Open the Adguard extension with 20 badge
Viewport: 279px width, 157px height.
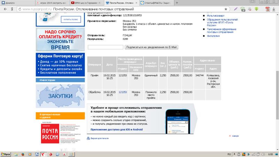243,9
